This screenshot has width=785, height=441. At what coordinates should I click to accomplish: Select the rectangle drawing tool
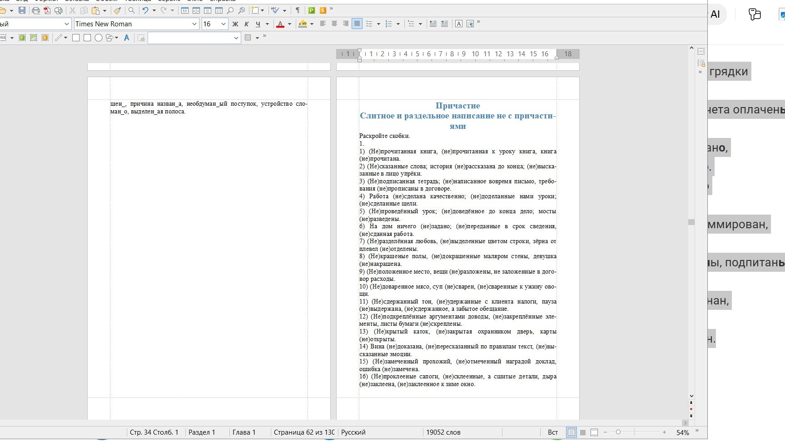[76, 38]
